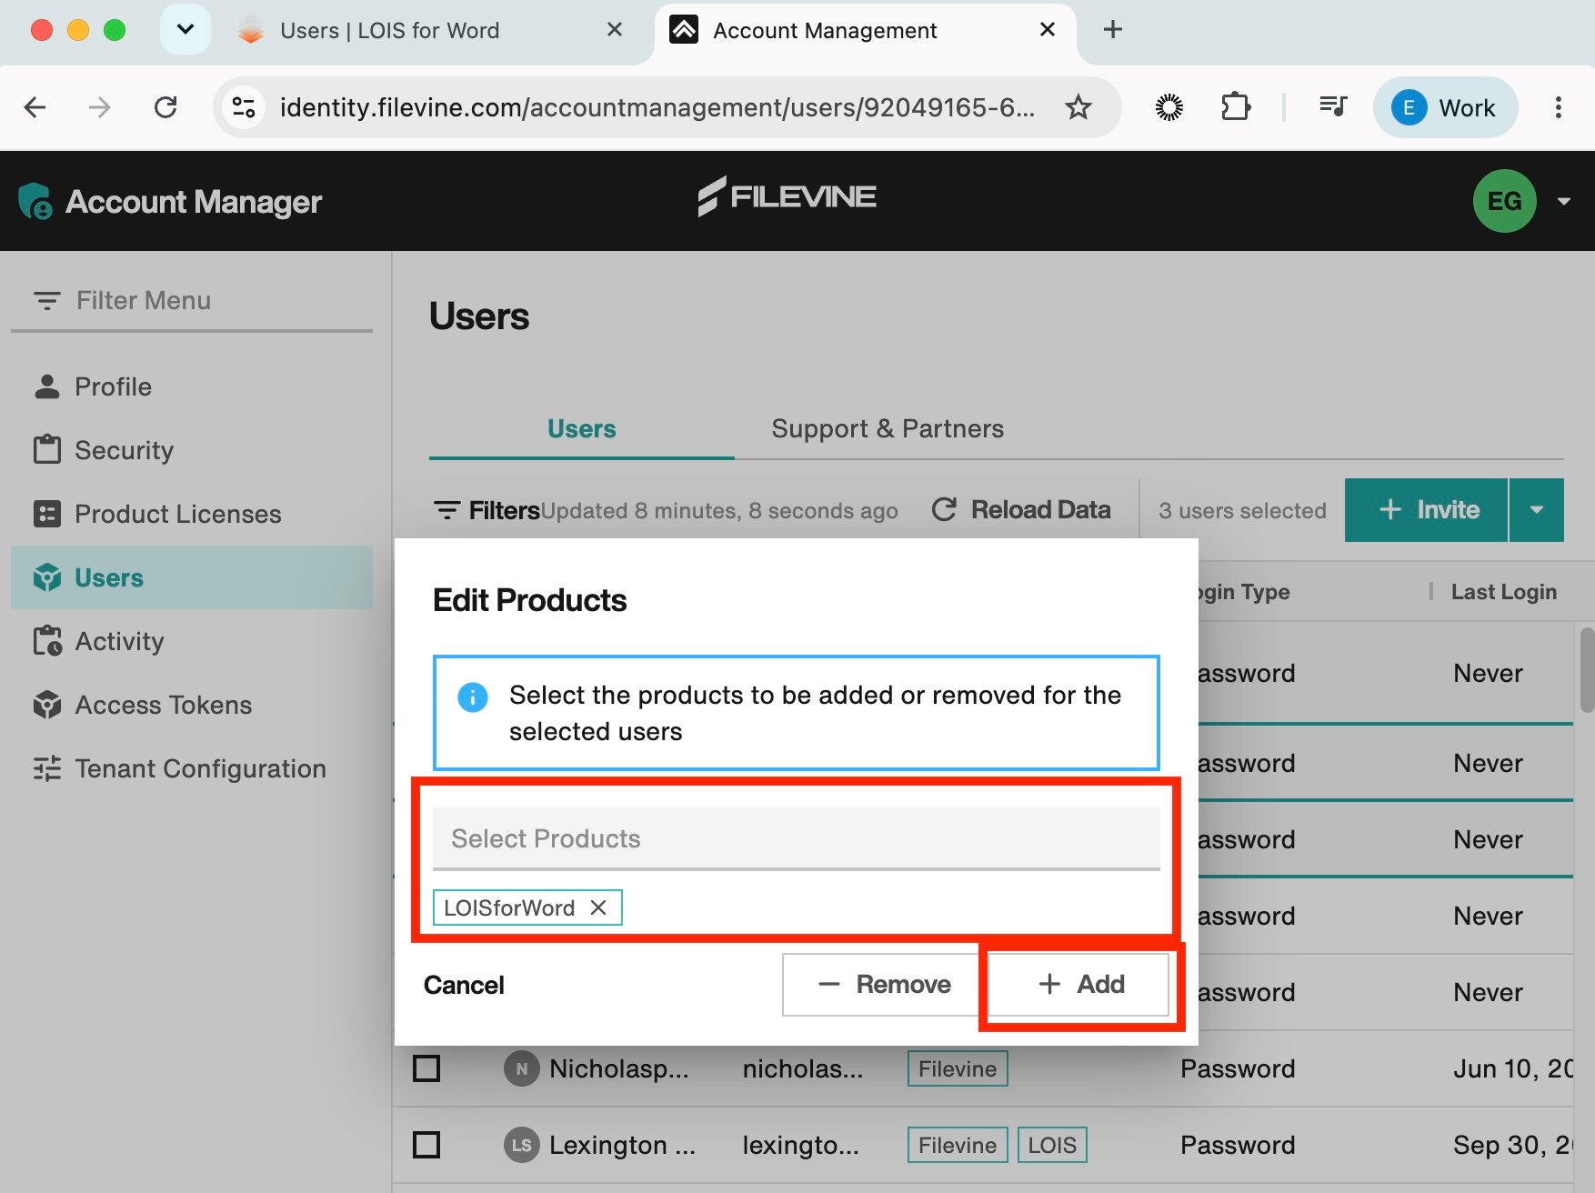Click the Filter Menu icon

46,300
